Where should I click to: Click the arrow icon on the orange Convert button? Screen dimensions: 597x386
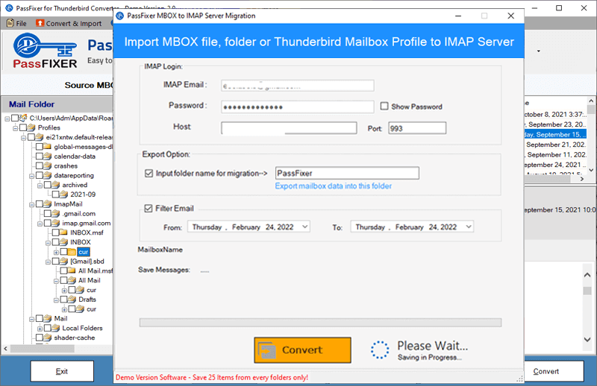[267, 350]
